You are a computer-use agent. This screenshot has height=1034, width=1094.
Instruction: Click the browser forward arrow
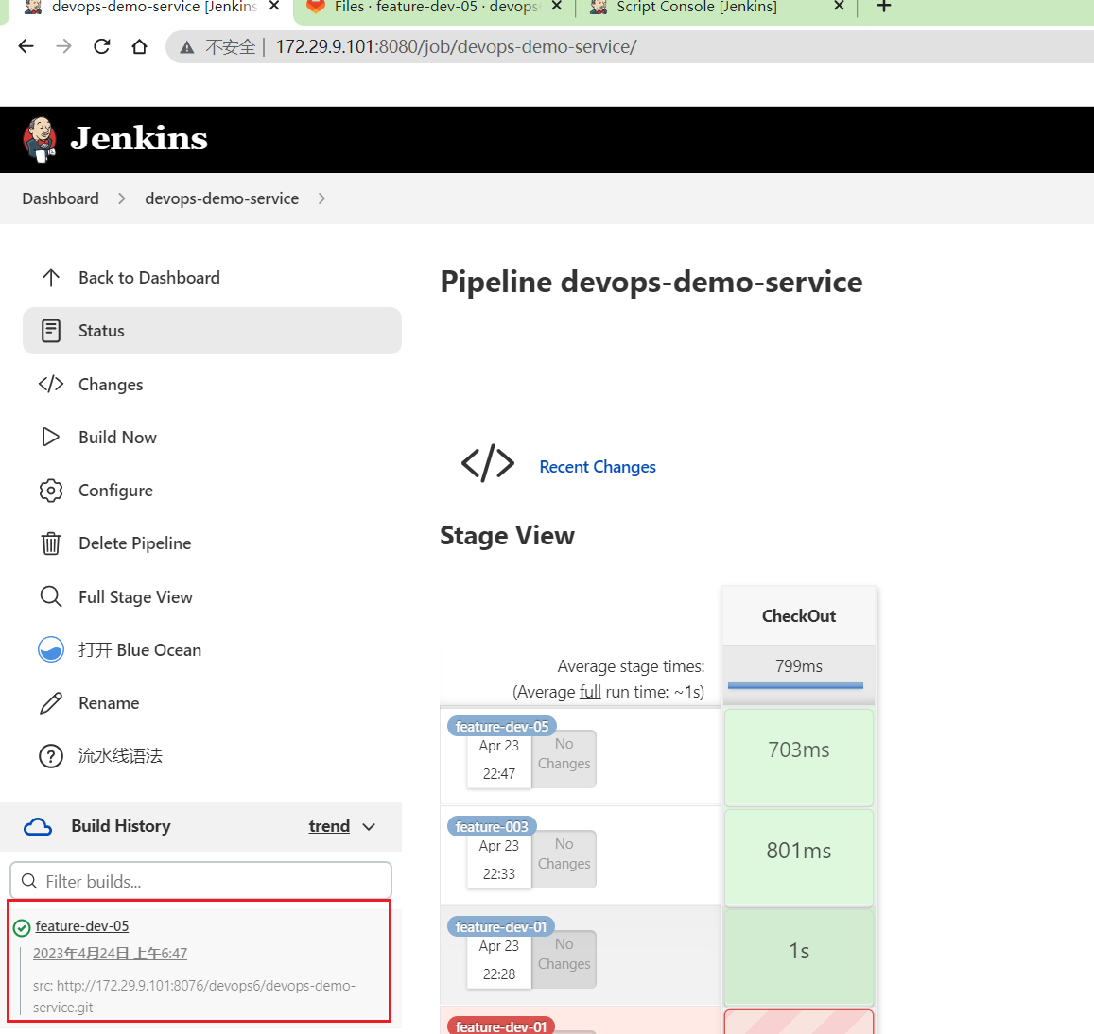(x=63, y=46)
